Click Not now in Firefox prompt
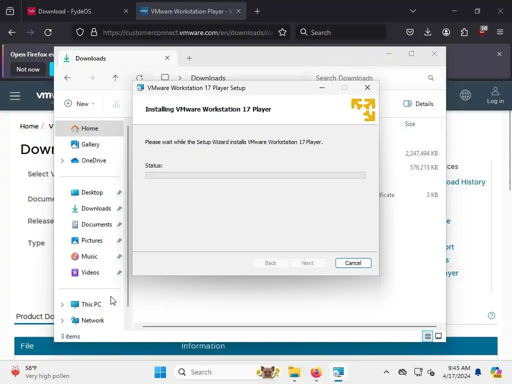This screenshot has height=384, width=512. coord(28,69)
